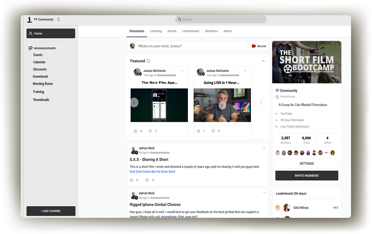Open the TF Community switcher dropdown
Screen dimensions: 372x234
58,19
